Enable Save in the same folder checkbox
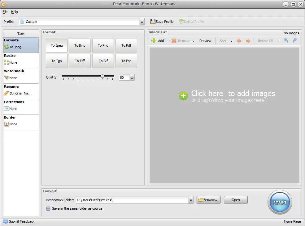The image size is (305, 226). coord(48,208)
